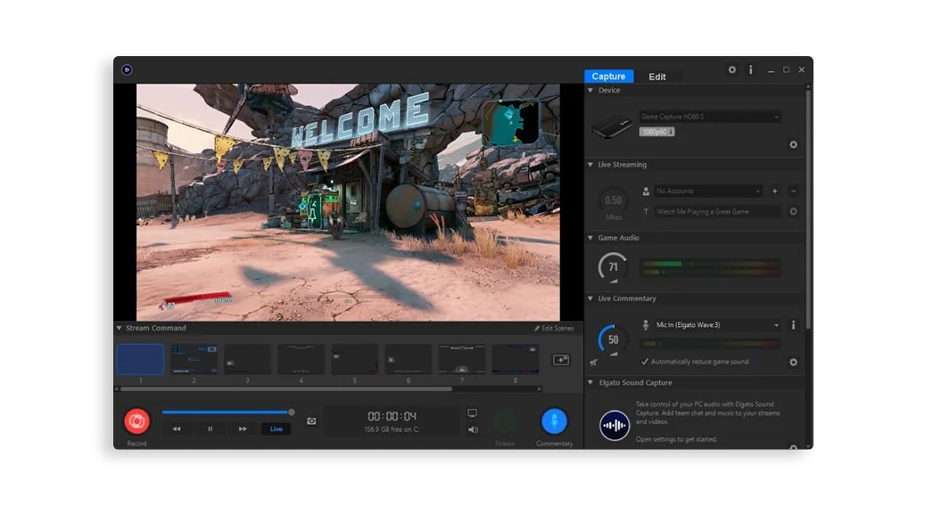Click the blue Commentary microphone button
Viewport: 933px width, 506px height.
pyautogui.click(x=554, y=421)
